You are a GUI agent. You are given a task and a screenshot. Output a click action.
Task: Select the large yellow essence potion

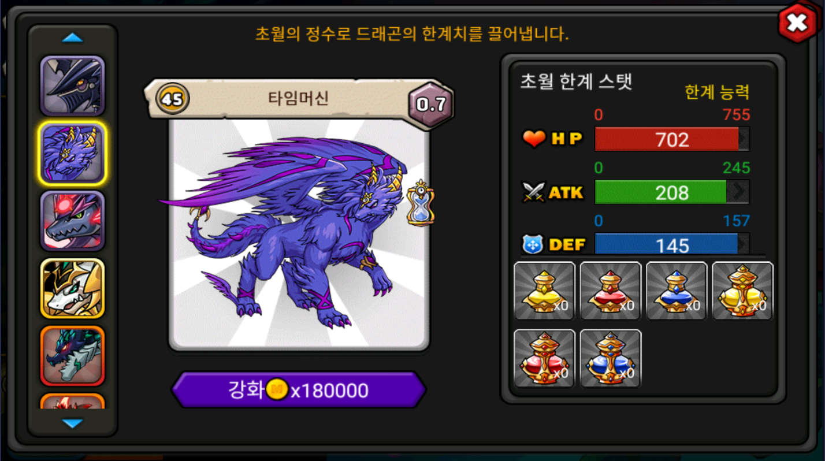point(742,291)
